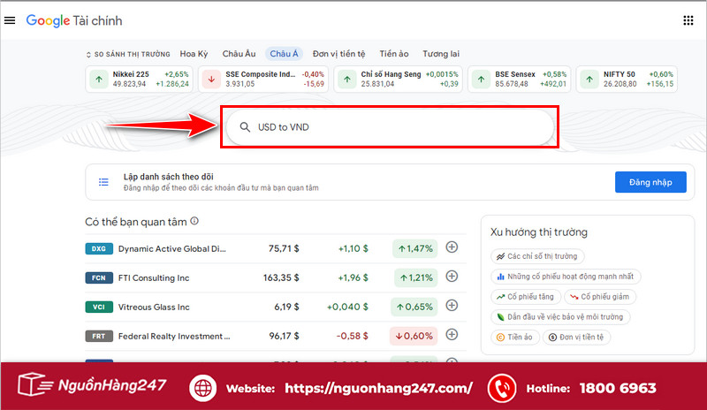
Task: Click the info icon beside Có thể bạn quan tâm
Action: (194, 222)
